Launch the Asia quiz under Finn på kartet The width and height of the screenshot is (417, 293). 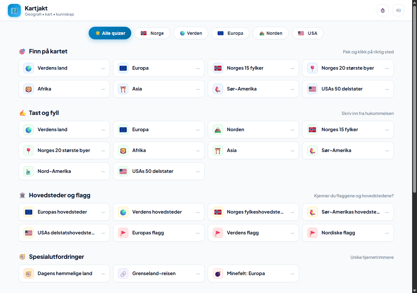coord(159,89)
